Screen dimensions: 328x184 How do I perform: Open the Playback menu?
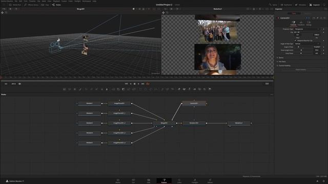(x=56, y=1)
